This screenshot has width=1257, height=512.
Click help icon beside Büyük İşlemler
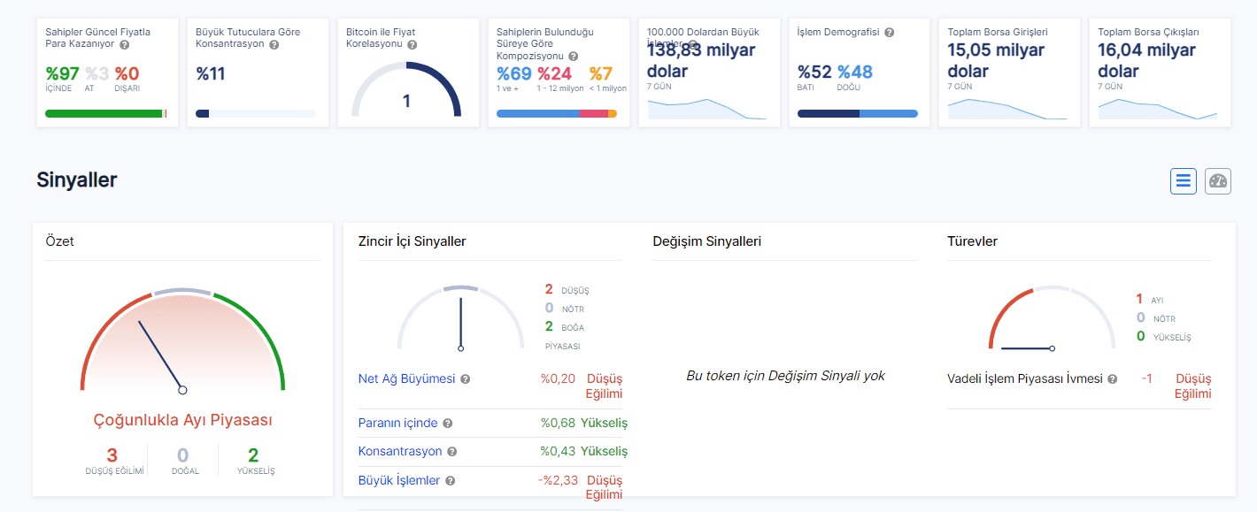tap(450, 481)
